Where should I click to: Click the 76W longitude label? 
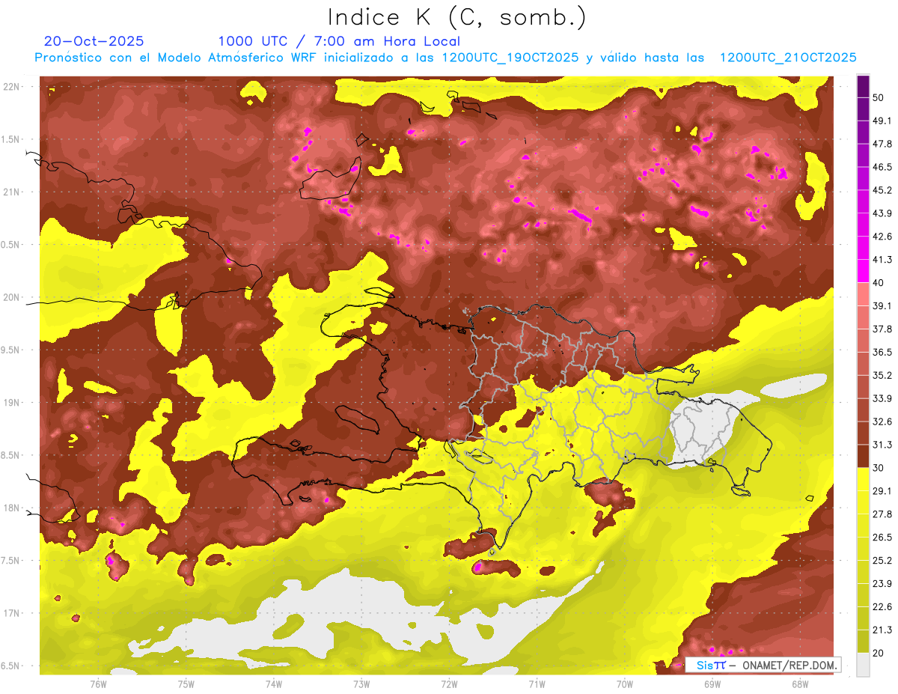[x=99, y=684]
